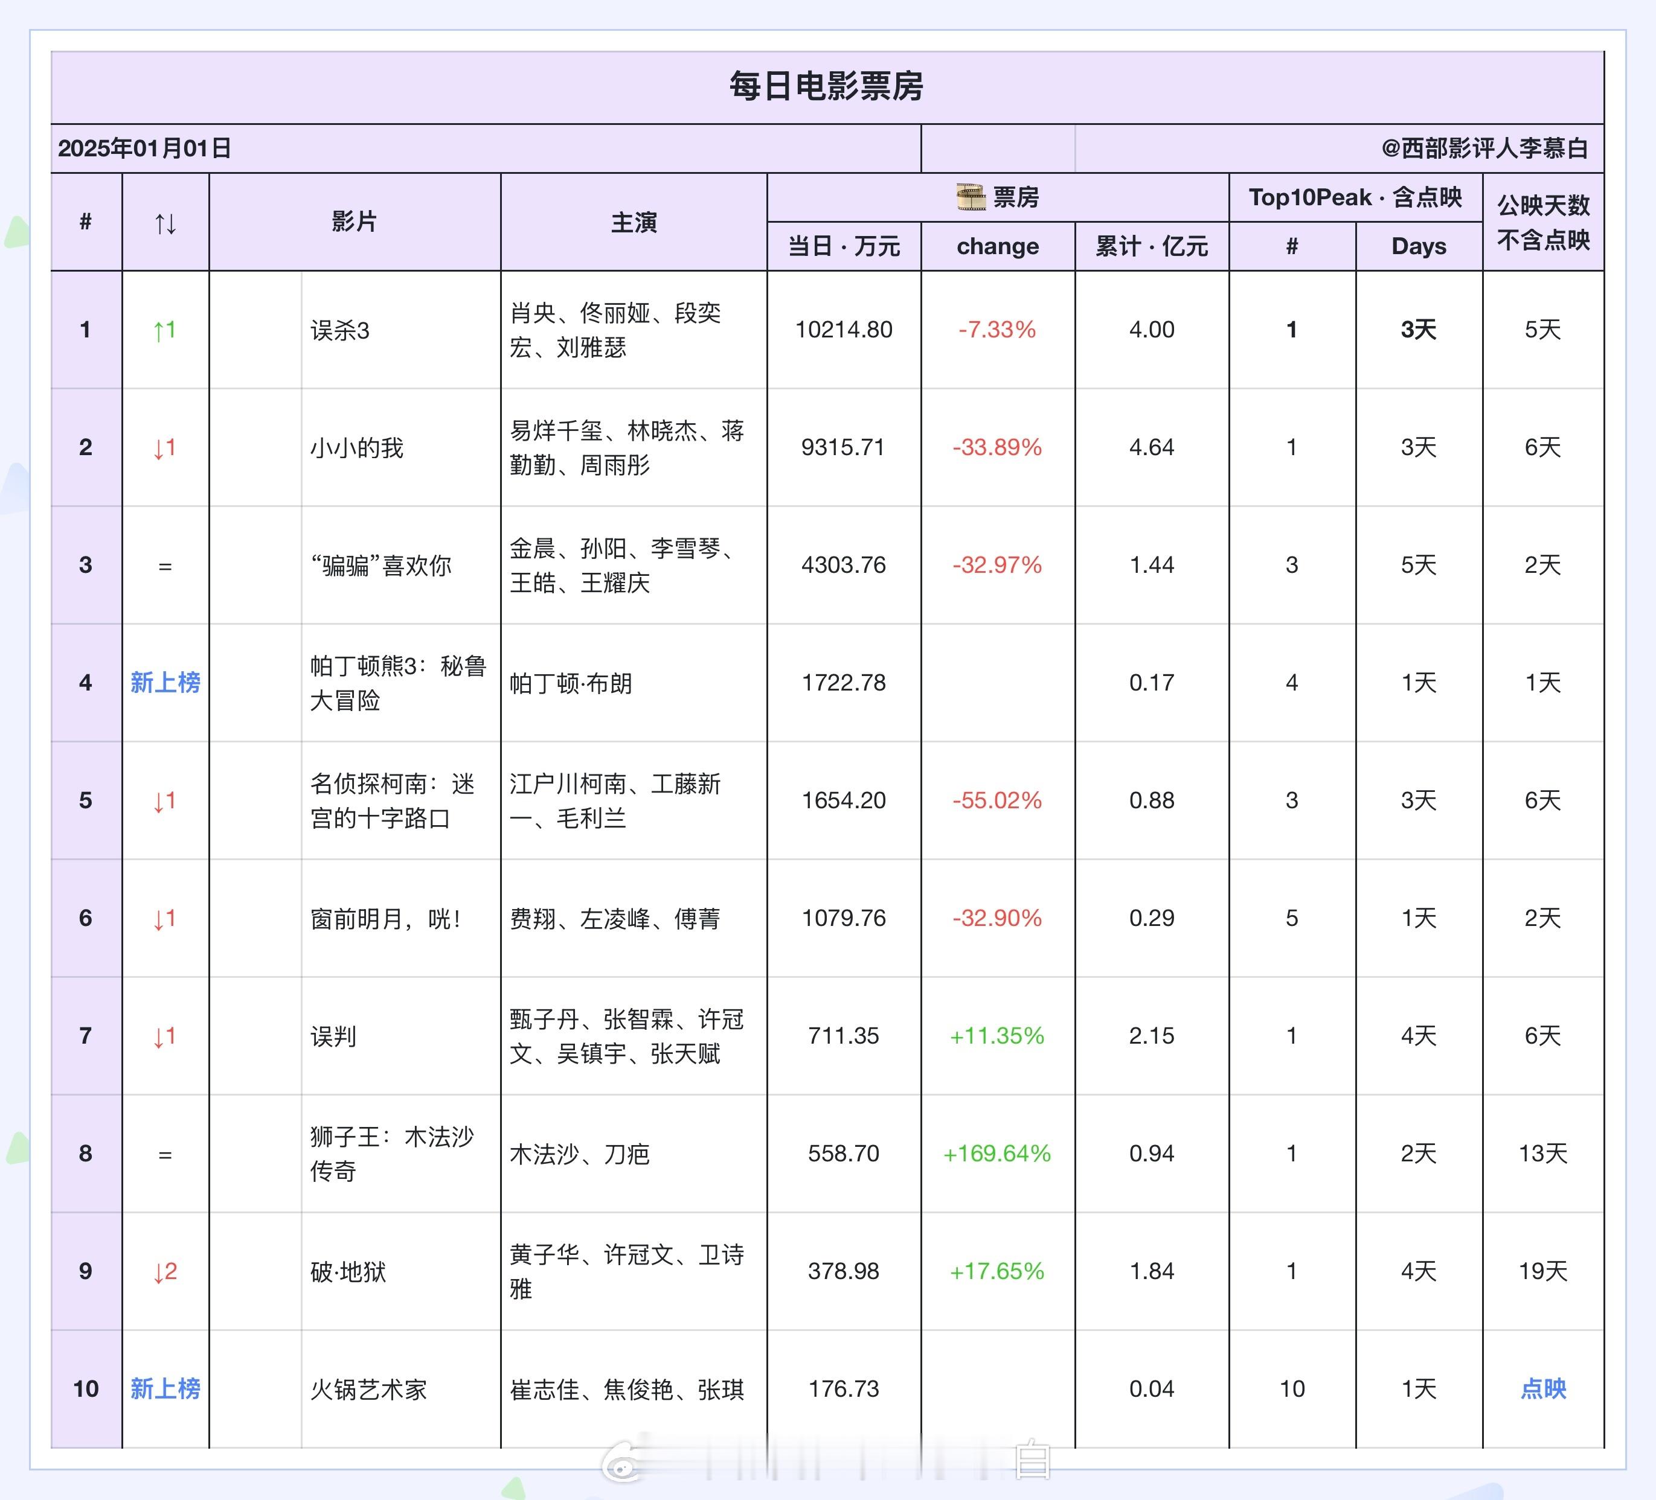Click the change value +17.65%
This screenshot has height=1500, width=1656.
997,1272
